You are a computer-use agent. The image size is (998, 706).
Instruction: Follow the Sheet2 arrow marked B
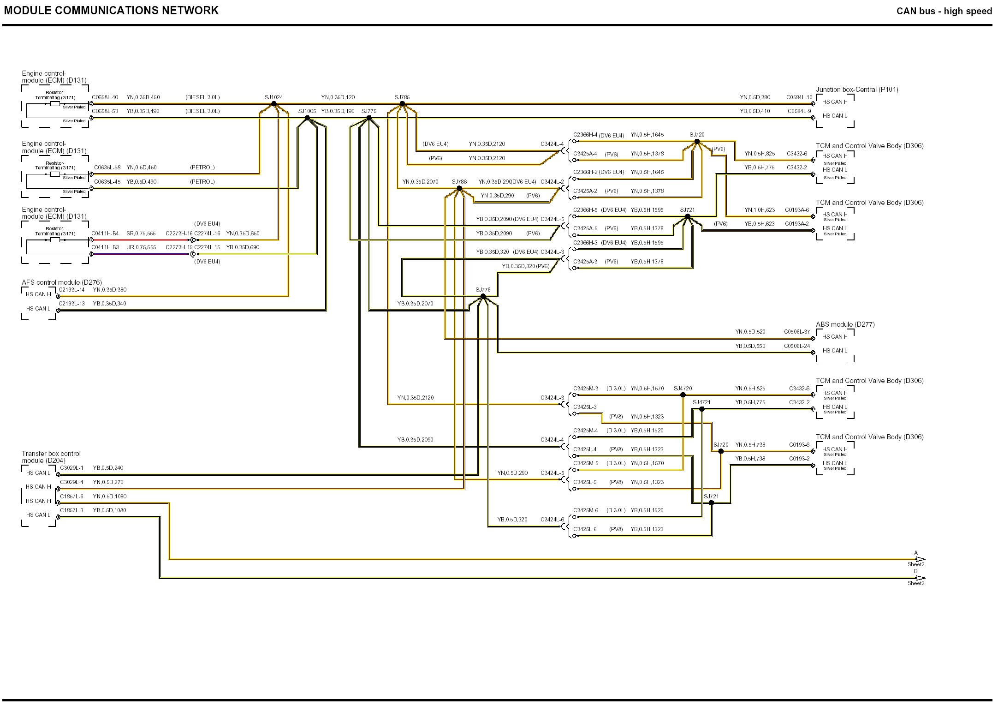[x=920, y=578]
